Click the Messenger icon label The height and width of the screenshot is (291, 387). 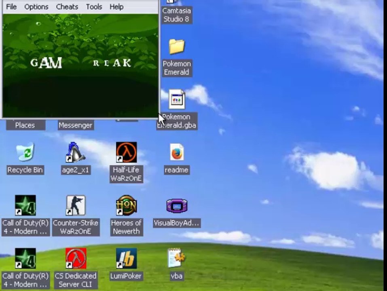[x=76, y=125]
